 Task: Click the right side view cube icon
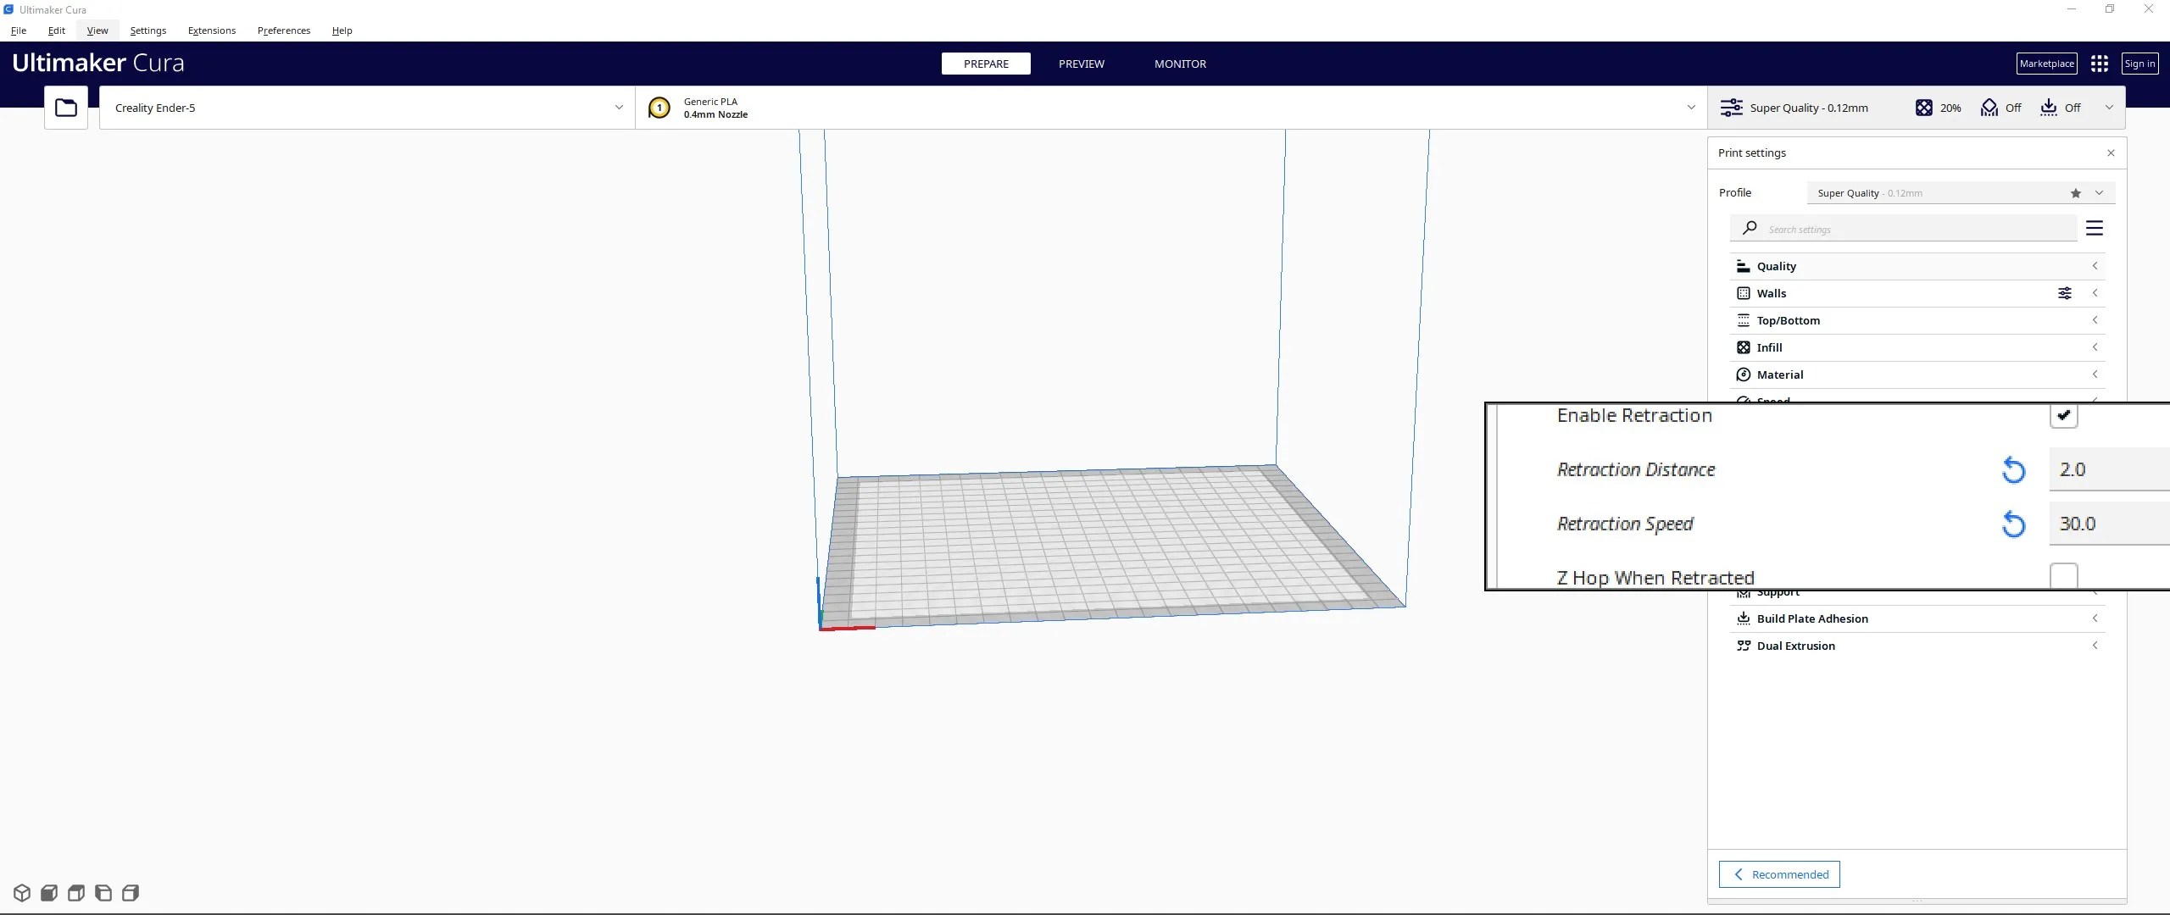(131, 893)
